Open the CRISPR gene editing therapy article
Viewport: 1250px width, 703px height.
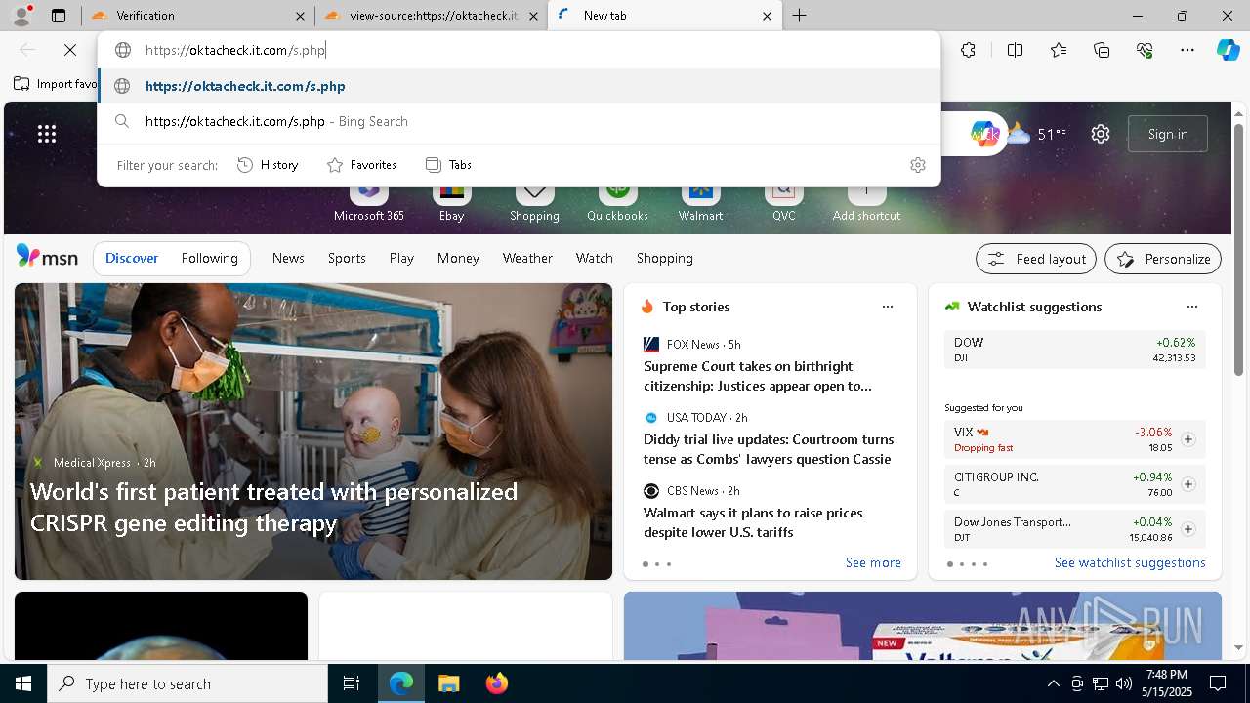point(274,508)
